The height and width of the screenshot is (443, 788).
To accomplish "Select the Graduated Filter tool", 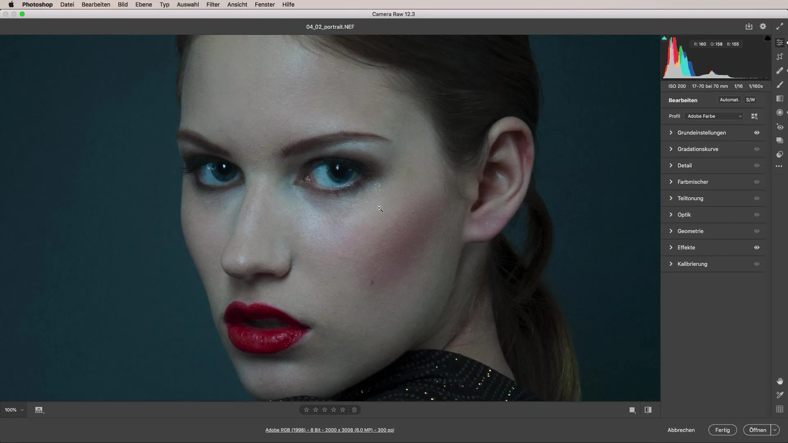I will point(780,98).
